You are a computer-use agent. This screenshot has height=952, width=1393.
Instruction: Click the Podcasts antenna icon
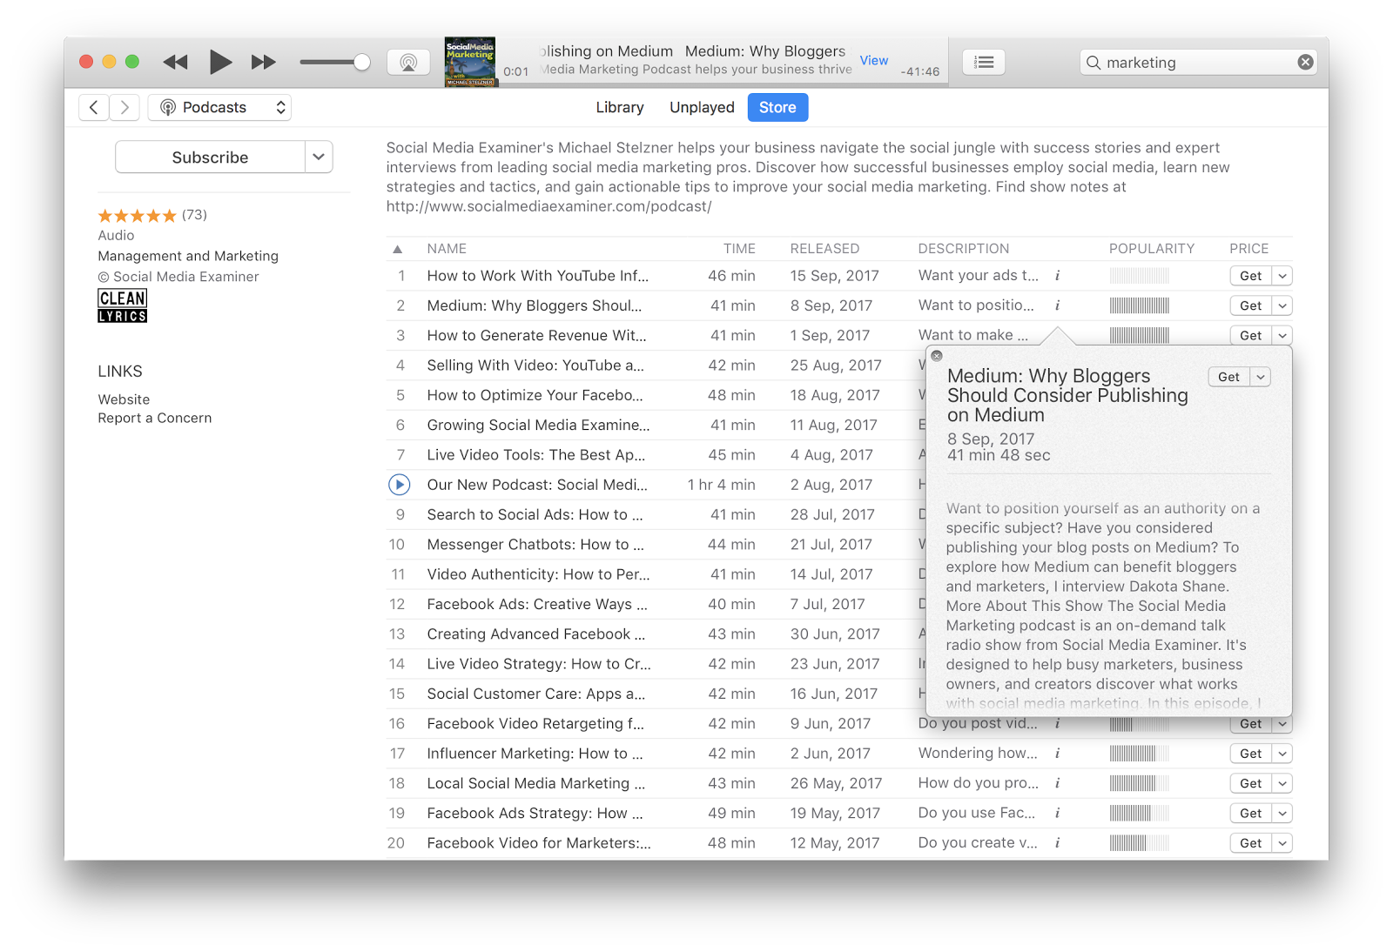[x=168, y=107]
